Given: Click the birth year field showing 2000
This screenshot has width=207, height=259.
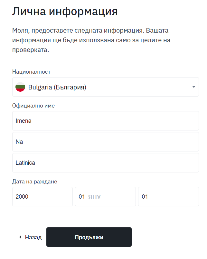Looking at the screenshot, I should 42,197.
